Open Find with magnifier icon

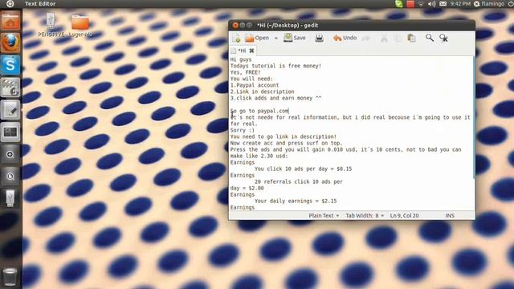point(430,38)
